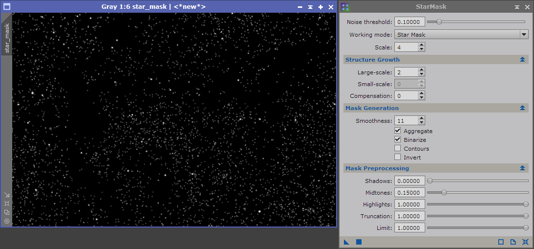The height and width of the screenshot is (249, 534).
Task: Click the StarMask process icon in its title bar
Action: (345, 7)
